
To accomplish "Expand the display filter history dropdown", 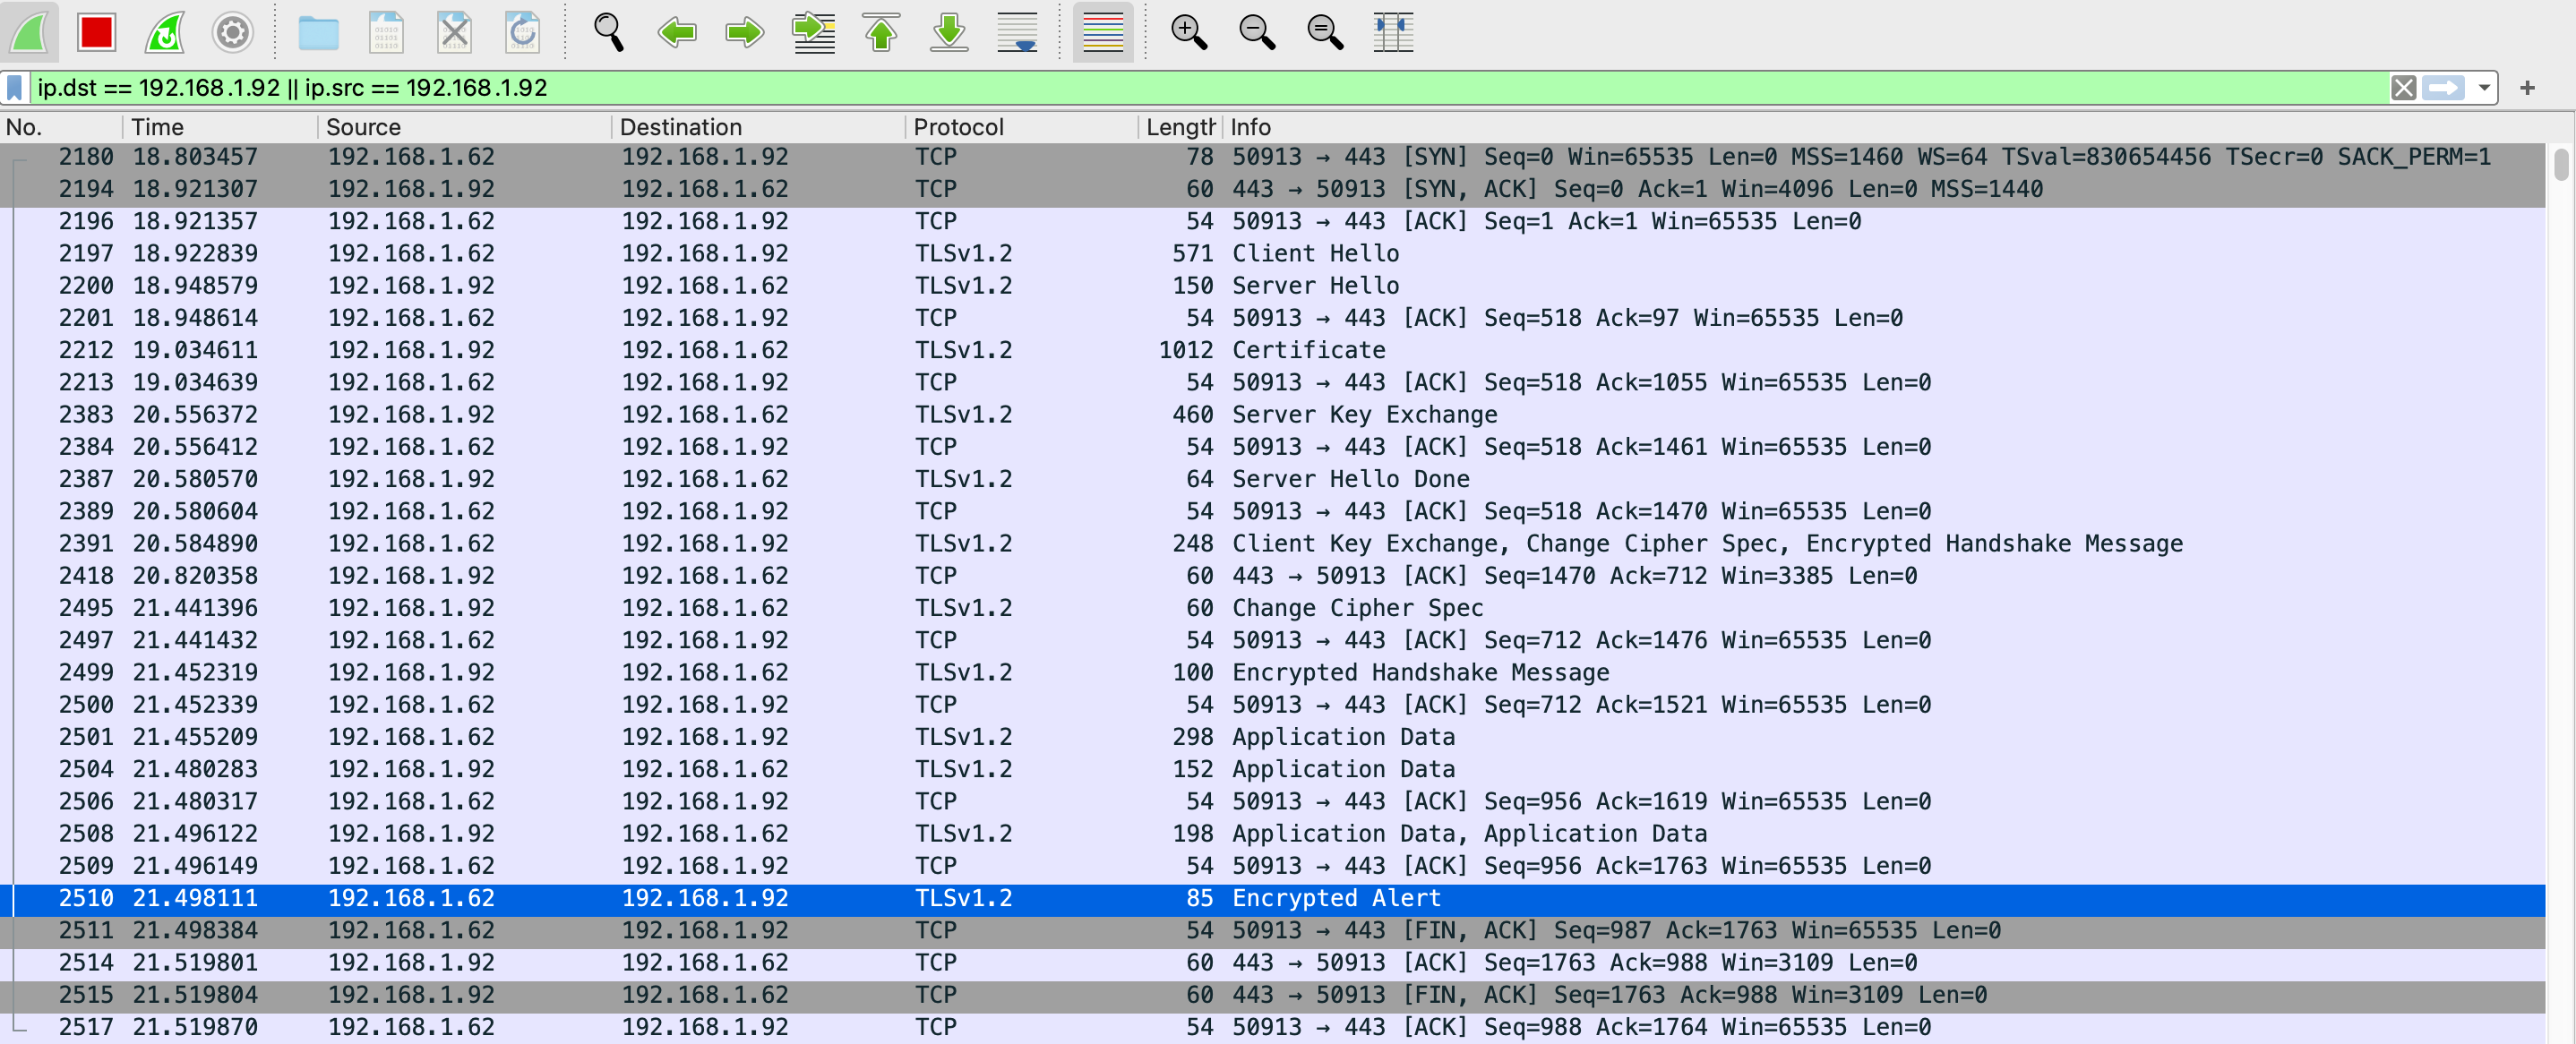I will 2483,88.
